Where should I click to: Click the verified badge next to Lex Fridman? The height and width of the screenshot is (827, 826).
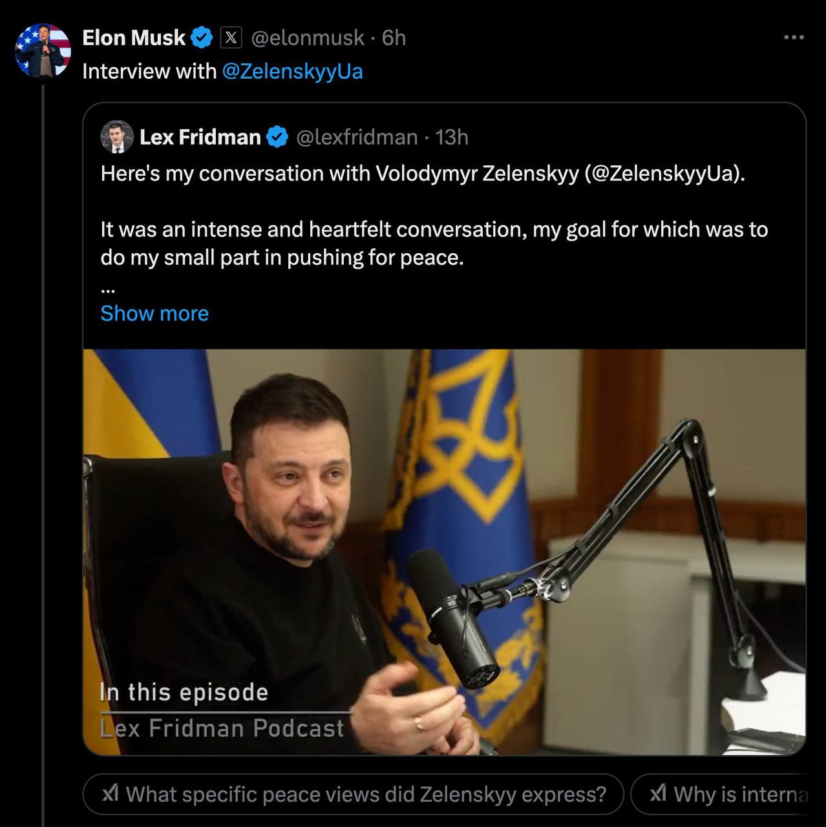pos(277,137)
